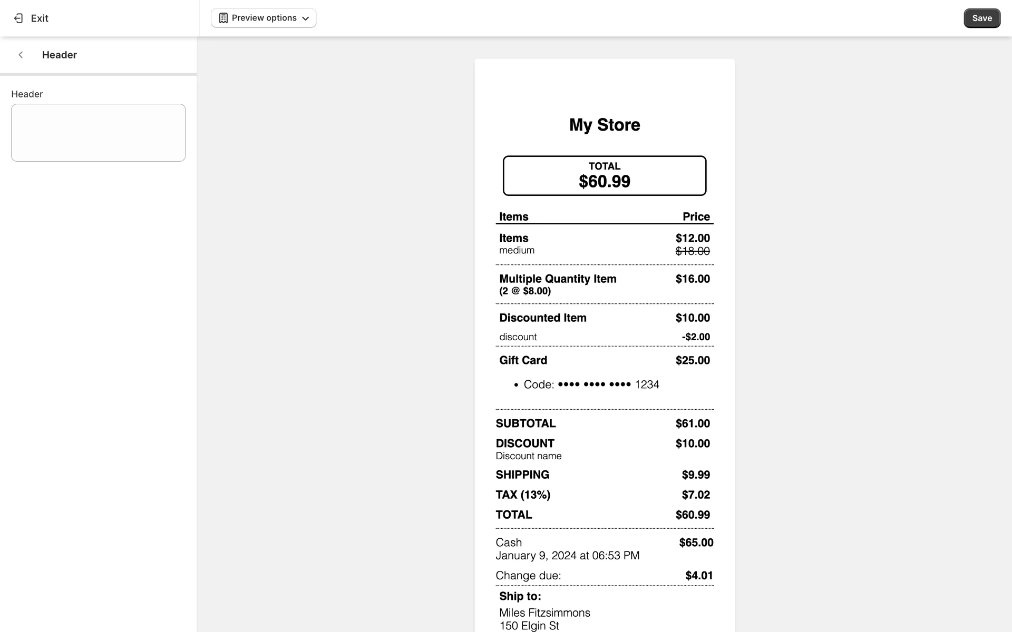
Task: Click the Ship to section heading
Action: pyautogui.click(x=520, y=596)
